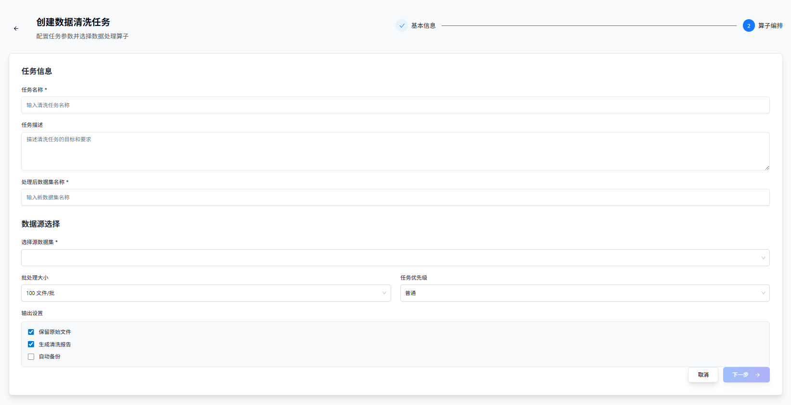Focus the 任务名称 input field
Viewport: 791px width, 405px height.
[x=395, y=105]
